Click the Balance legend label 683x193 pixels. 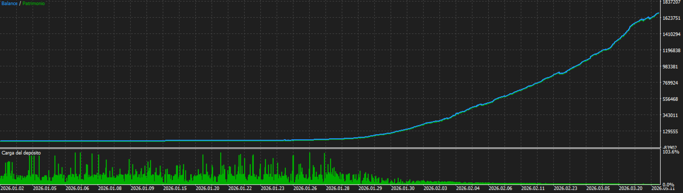[10, 4]
